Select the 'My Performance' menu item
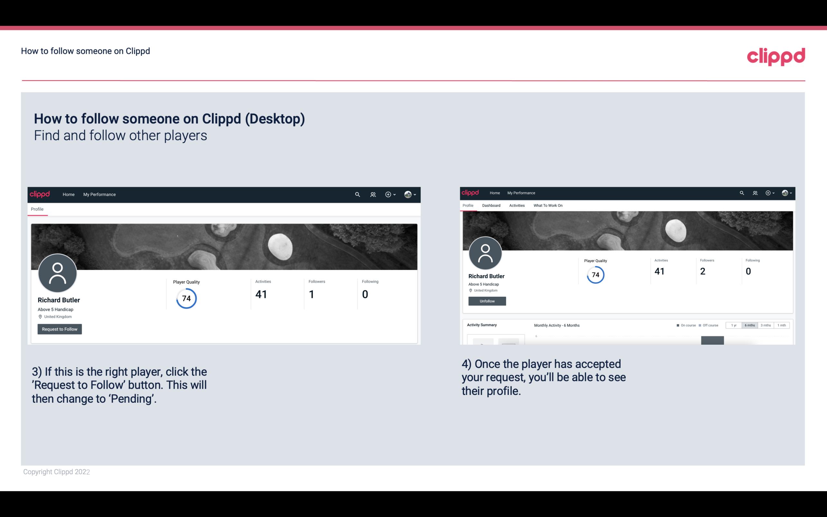827x517 pixels. [x=100, y=194]
